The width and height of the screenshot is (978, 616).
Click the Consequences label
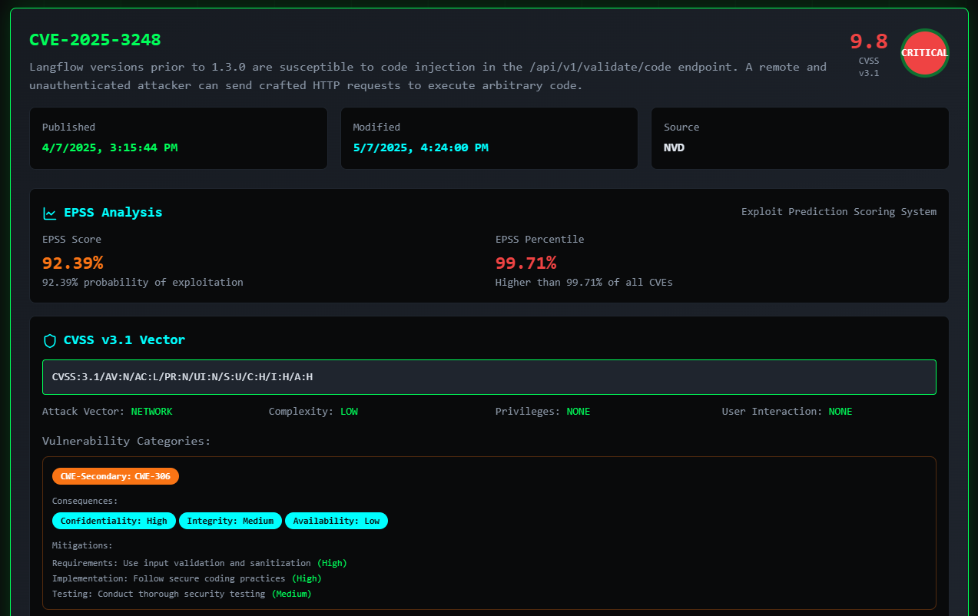tap(85, 501)
